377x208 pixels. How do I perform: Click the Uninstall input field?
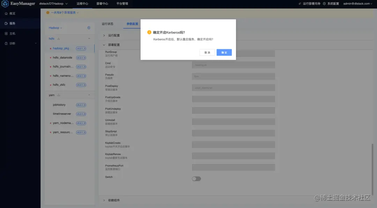pos(234,122)
